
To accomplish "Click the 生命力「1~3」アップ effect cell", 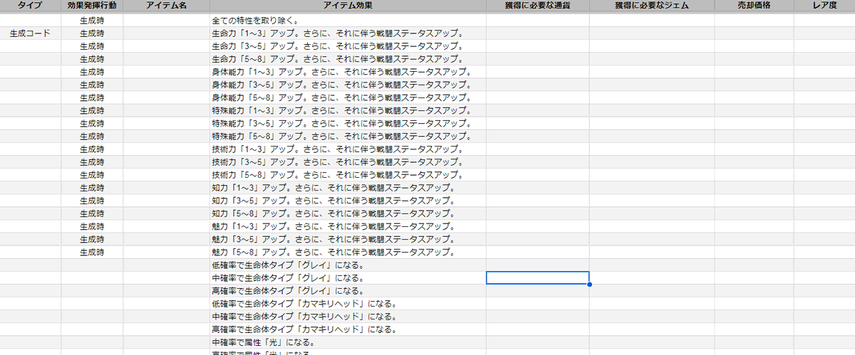I will coord(348,33).
